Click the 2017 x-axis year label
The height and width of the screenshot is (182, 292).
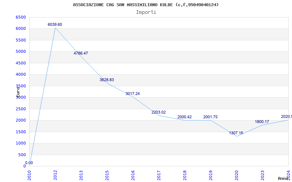click(x=159, y=175)
